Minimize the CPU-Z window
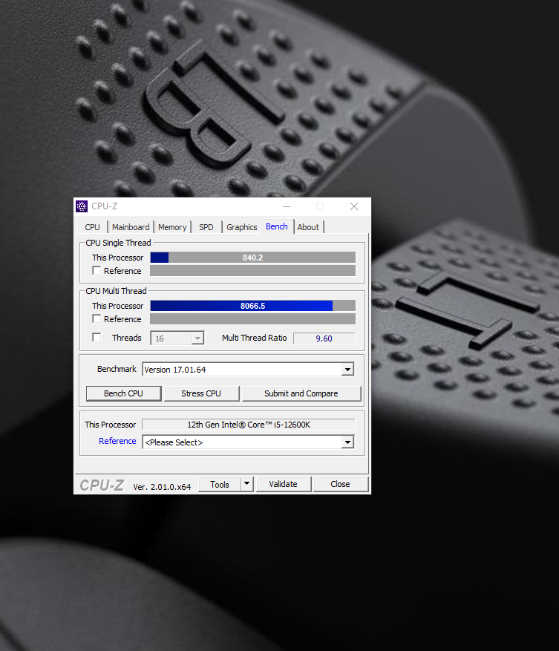The width and height of the screenshot is (559, 651). pos(287,206)
